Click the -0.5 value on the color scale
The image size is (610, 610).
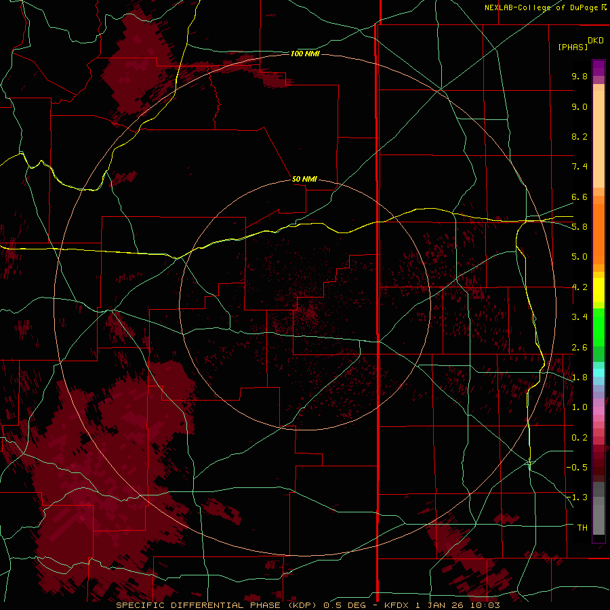(577, 468)
